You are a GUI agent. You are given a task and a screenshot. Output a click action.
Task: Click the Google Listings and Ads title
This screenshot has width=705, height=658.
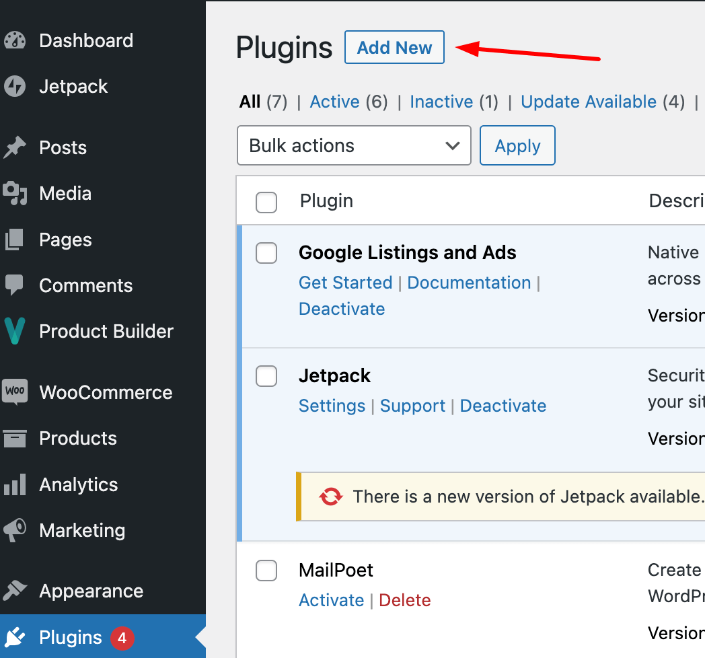coord(408,253)
